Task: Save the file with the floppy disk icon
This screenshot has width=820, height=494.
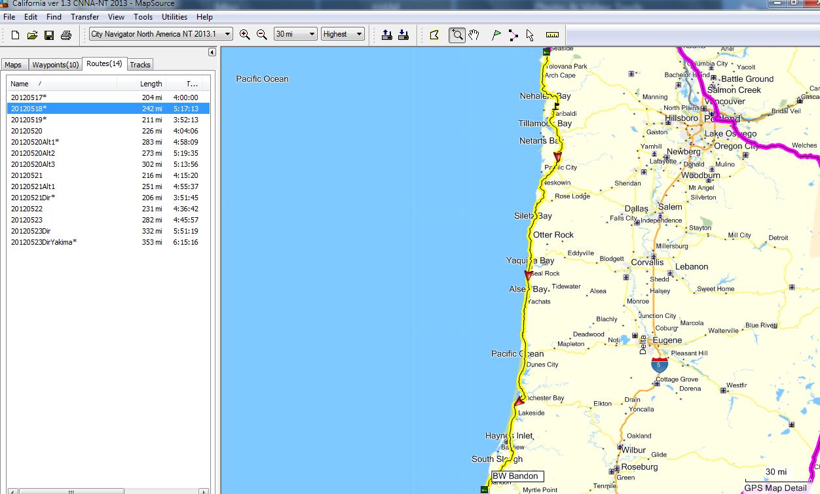Action: 49,35
